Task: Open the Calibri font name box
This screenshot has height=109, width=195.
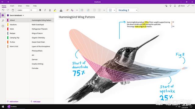Action: (x=23, y=10)
